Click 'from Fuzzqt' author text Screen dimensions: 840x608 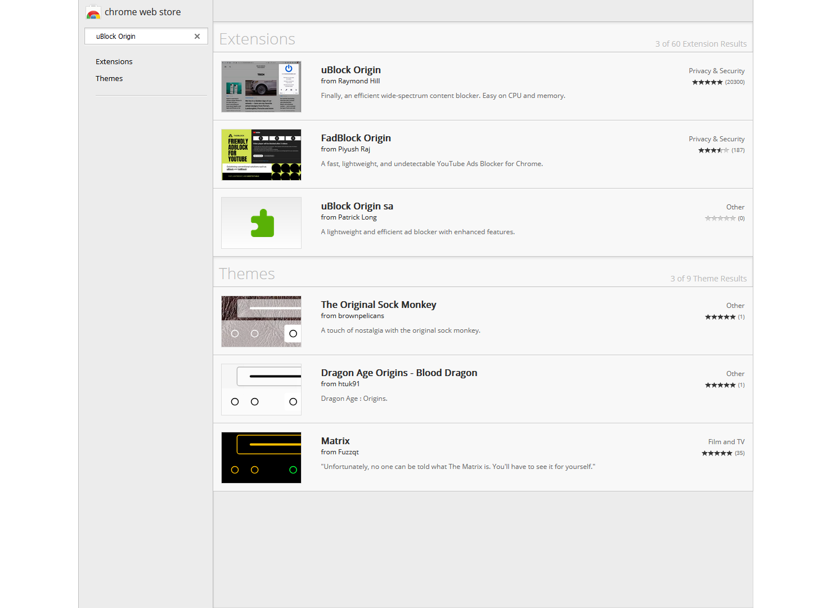340,452
